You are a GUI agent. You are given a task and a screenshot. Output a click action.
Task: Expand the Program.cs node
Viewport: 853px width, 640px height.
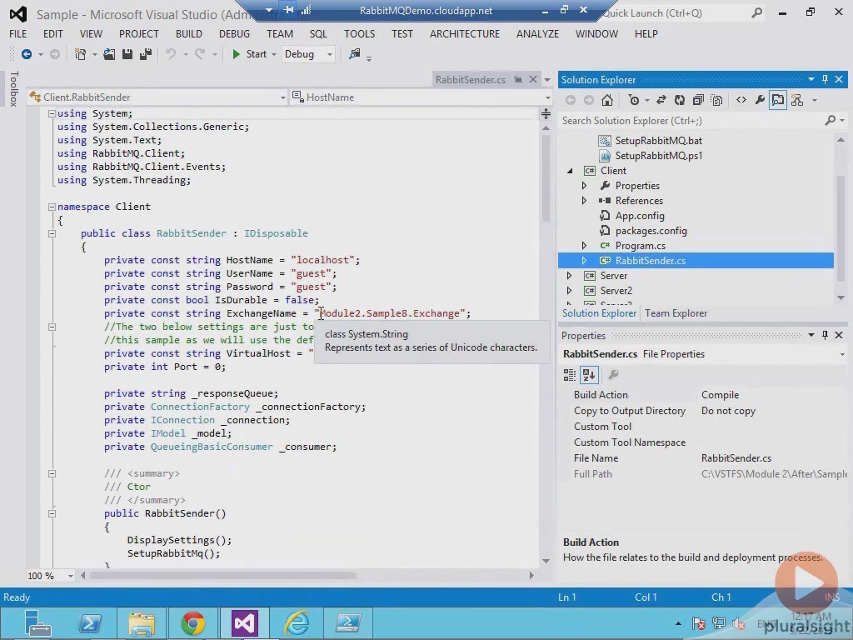click(584, 246)
